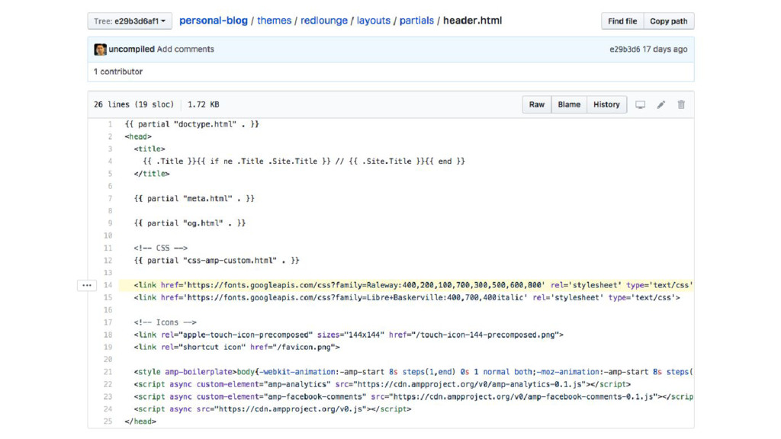
Task: Click the partial "og.html" code line
Action: coord(190,223)
